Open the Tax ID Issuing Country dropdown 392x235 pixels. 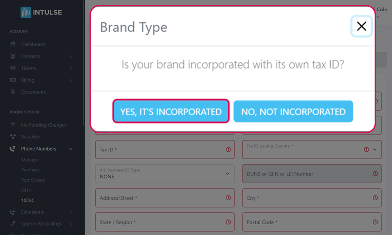coord(374,149)
